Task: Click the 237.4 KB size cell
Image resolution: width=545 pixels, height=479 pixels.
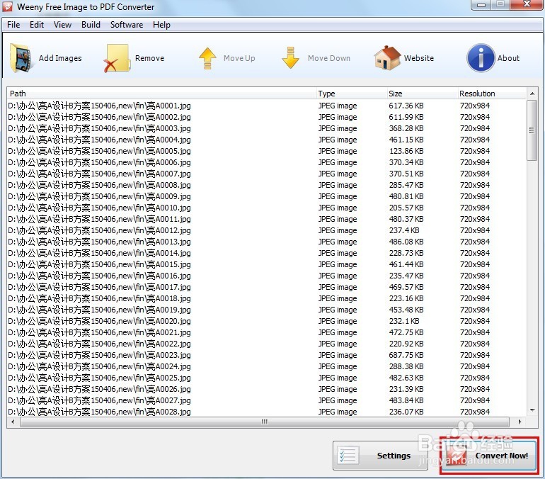Action: (404, 230)
